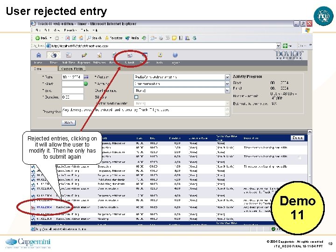Go to IE home page icon

coord(81,38)
